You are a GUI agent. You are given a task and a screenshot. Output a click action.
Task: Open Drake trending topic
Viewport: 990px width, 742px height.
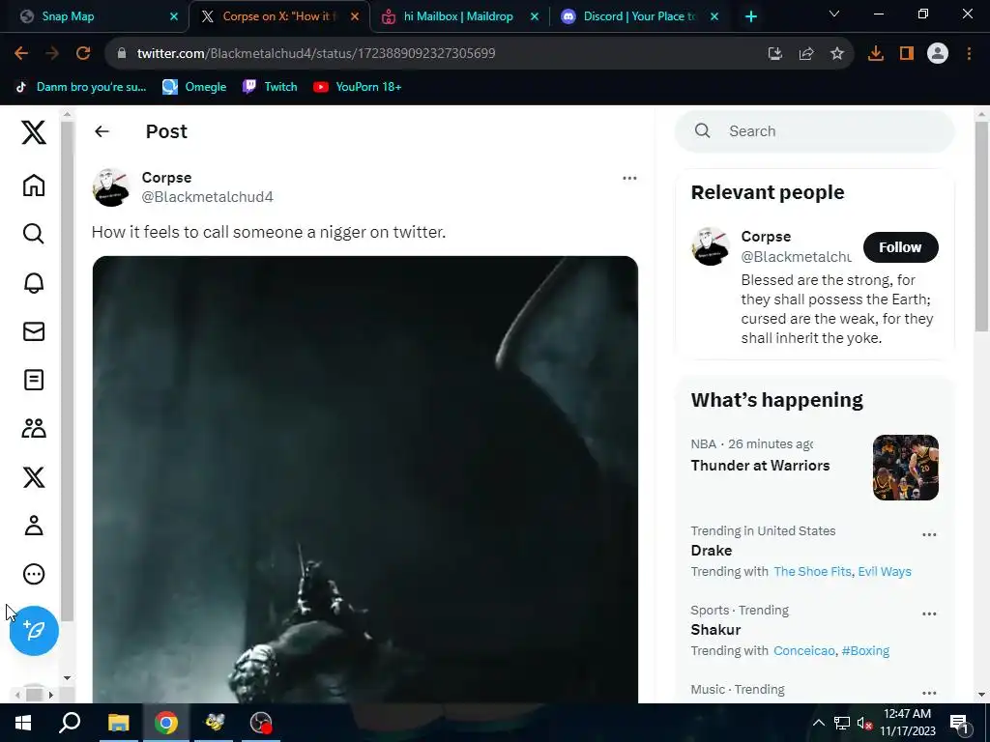712,551
